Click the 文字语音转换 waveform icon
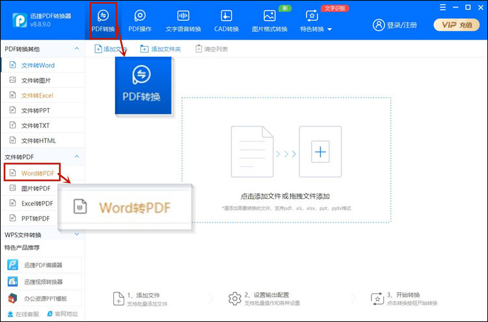Image resolution: width=488 pixels, height=322 pixels. (x=183, y=16)
